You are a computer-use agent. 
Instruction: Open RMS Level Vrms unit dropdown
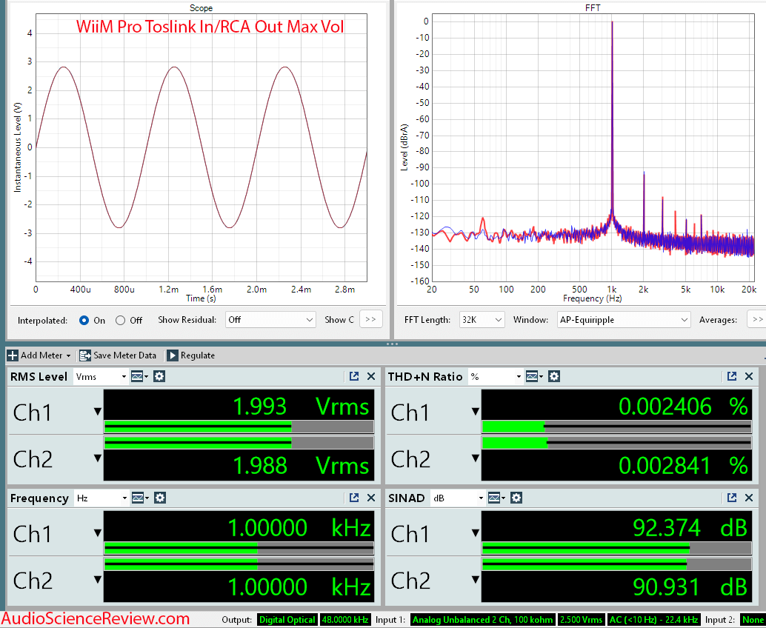tap(101, 376)
